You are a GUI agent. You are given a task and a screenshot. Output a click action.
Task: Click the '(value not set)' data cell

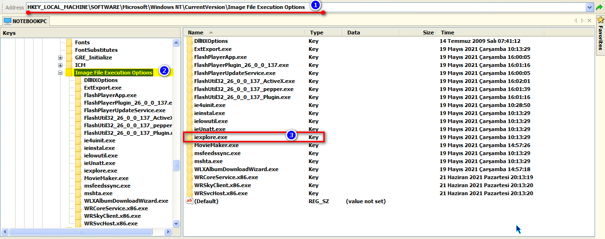[366, 201]
